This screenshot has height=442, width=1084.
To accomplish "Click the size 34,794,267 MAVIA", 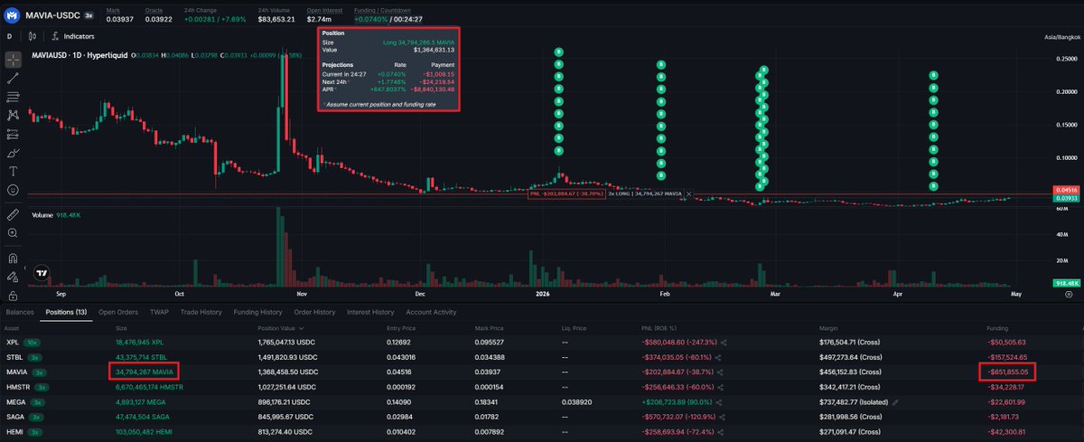I will 144,371.
